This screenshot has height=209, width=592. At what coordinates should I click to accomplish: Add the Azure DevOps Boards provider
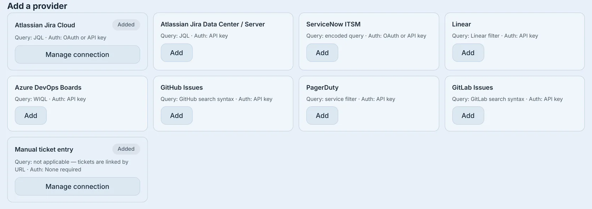31,116
